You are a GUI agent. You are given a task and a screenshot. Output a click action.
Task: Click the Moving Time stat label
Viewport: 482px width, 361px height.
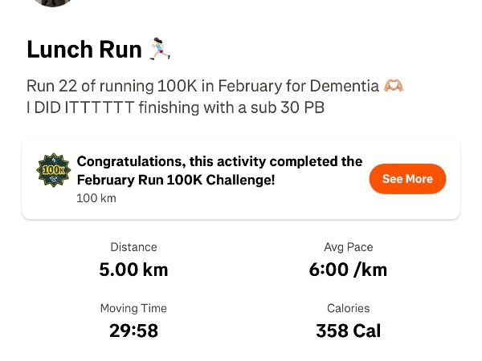pos(133,308)
